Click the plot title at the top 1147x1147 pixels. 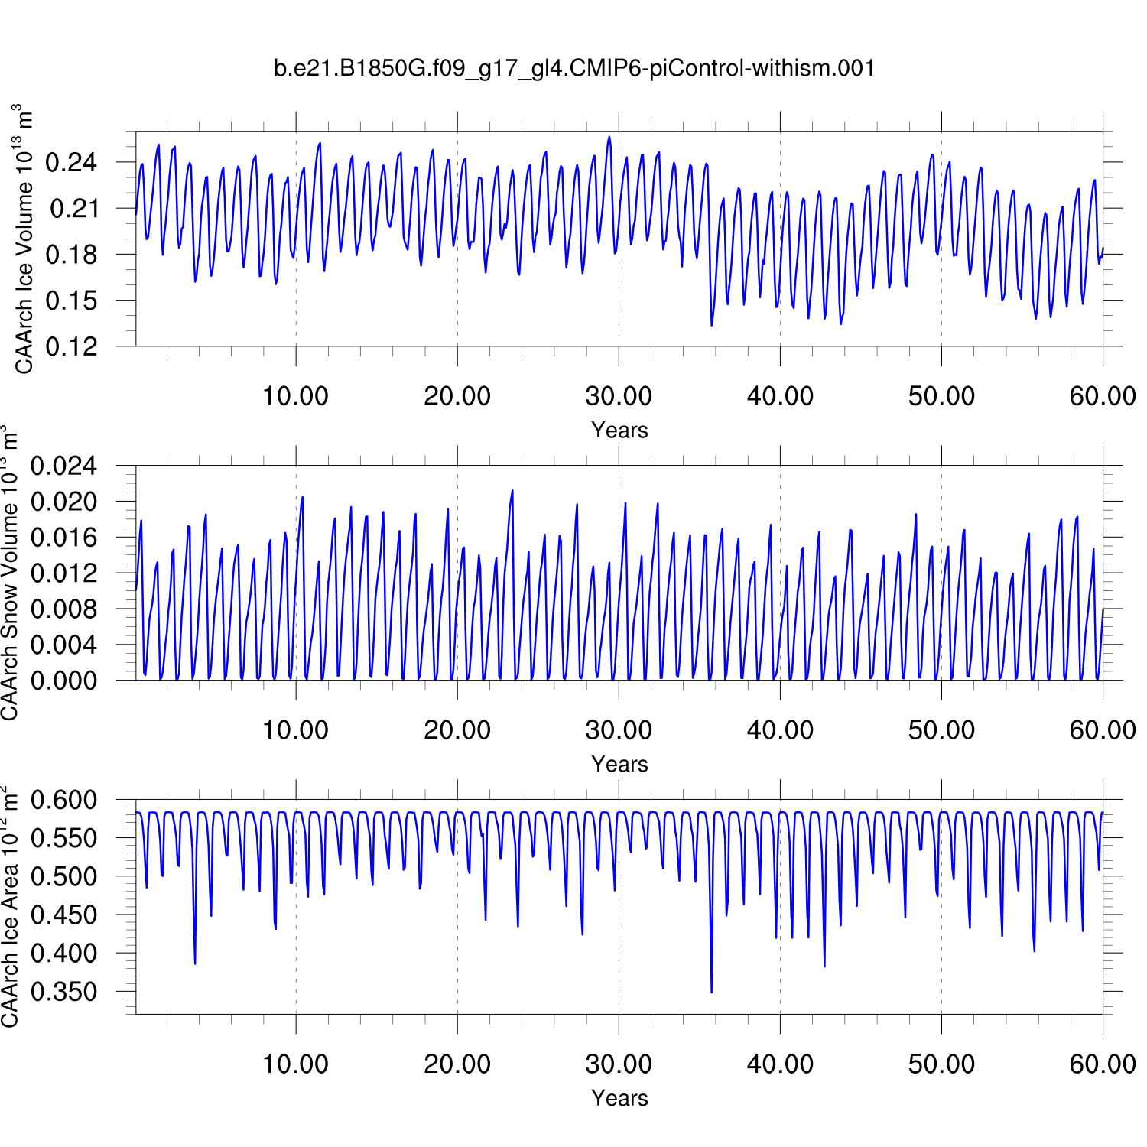573,69
